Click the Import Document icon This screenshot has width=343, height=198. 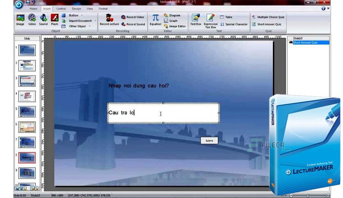click(64, 21)
